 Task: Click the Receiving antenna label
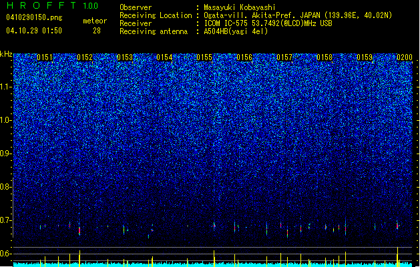(154, 31)
